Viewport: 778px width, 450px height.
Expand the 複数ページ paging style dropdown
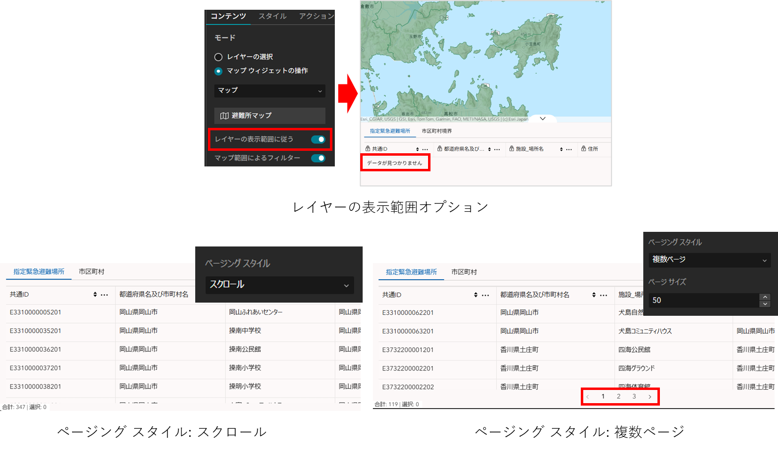coord(709,260)
